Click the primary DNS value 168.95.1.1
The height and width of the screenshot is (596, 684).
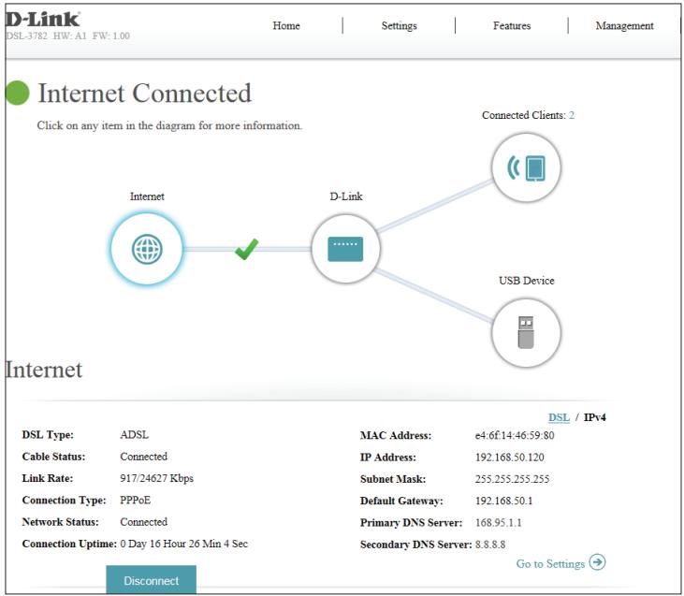(498, 523)
